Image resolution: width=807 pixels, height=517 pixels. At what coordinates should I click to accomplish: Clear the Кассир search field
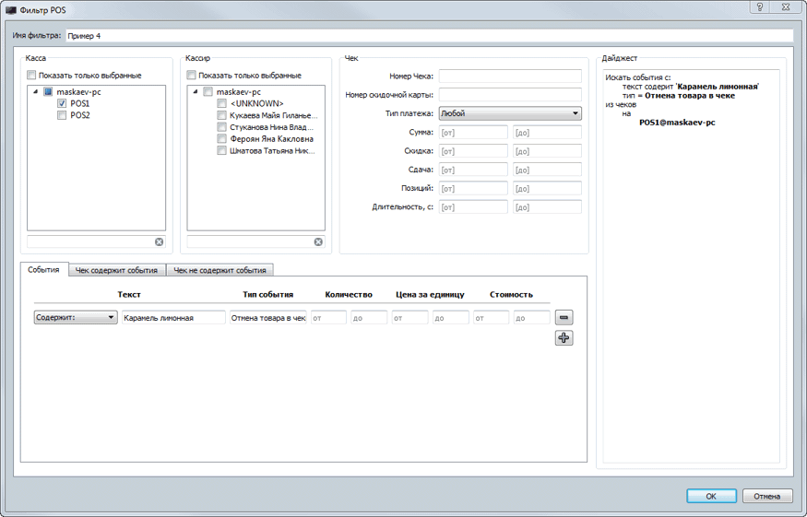pos(318,241)
